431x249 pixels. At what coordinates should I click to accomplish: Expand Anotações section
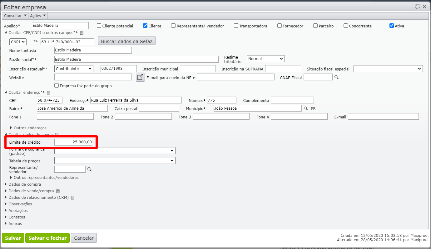(x=16, y=211)
